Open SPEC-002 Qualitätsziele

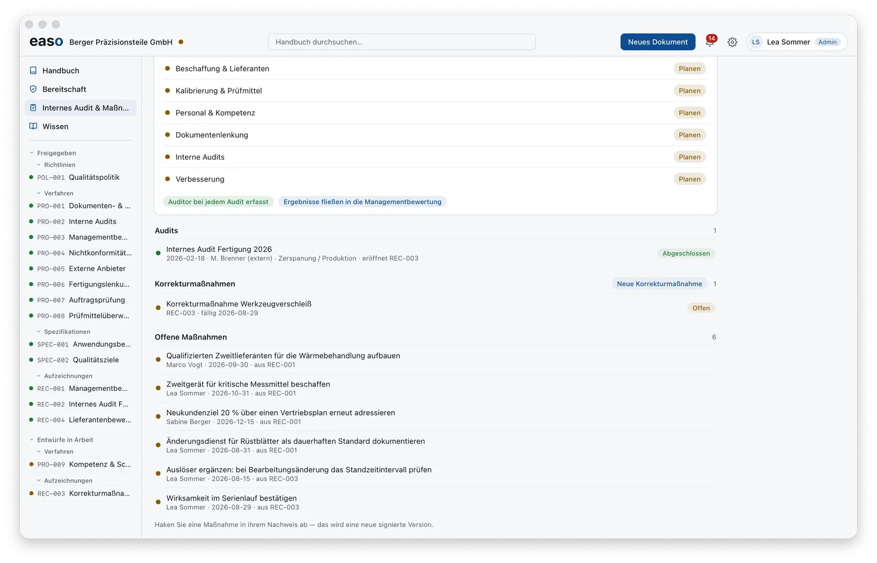coord(81,360)
